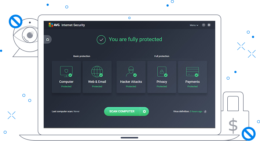The width and height of the screenshot is (260, 141).
Task: Click green check badge on Computer icon
Action: point(70,75)
